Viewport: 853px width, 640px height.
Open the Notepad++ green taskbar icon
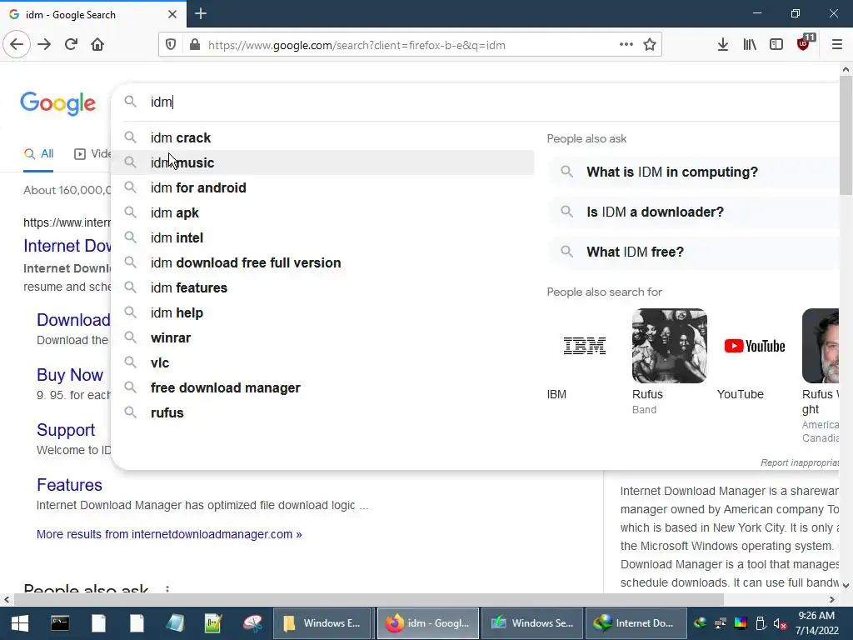click(x=213, y=623)
